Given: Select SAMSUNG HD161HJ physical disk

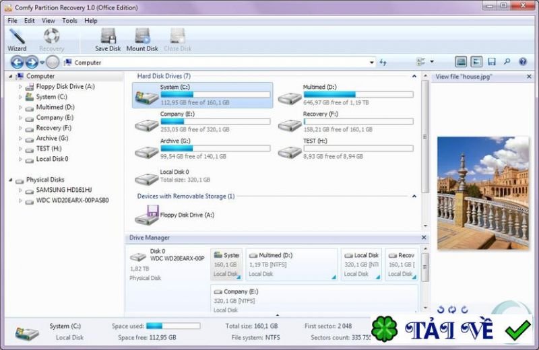Looking at the screenshot, I should pos(63,190).
